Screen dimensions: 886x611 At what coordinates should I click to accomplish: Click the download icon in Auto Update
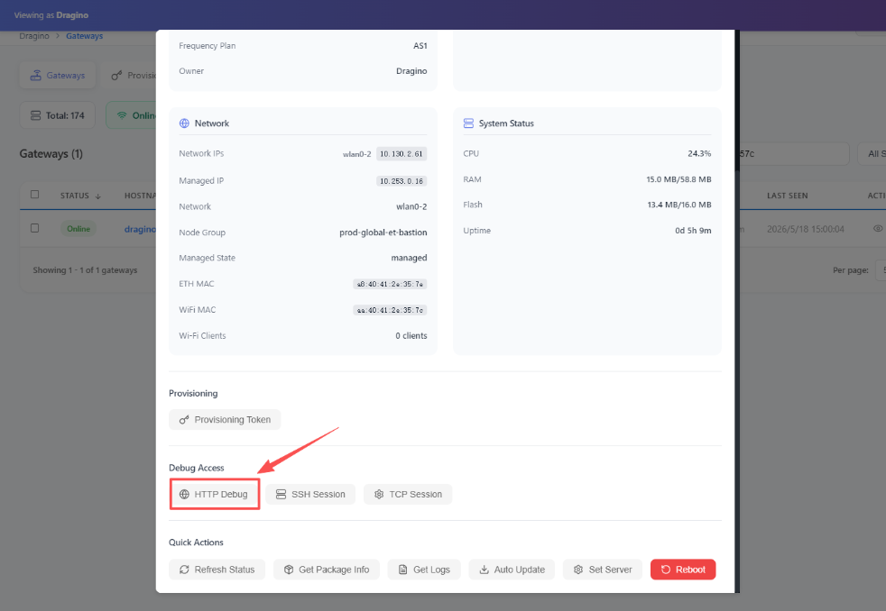pos(485,570)
